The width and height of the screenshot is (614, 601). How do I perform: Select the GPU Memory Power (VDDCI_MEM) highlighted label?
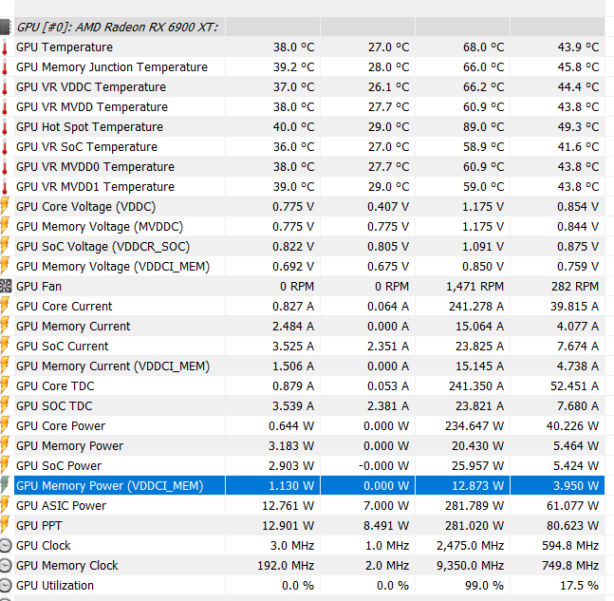(109, 485)
